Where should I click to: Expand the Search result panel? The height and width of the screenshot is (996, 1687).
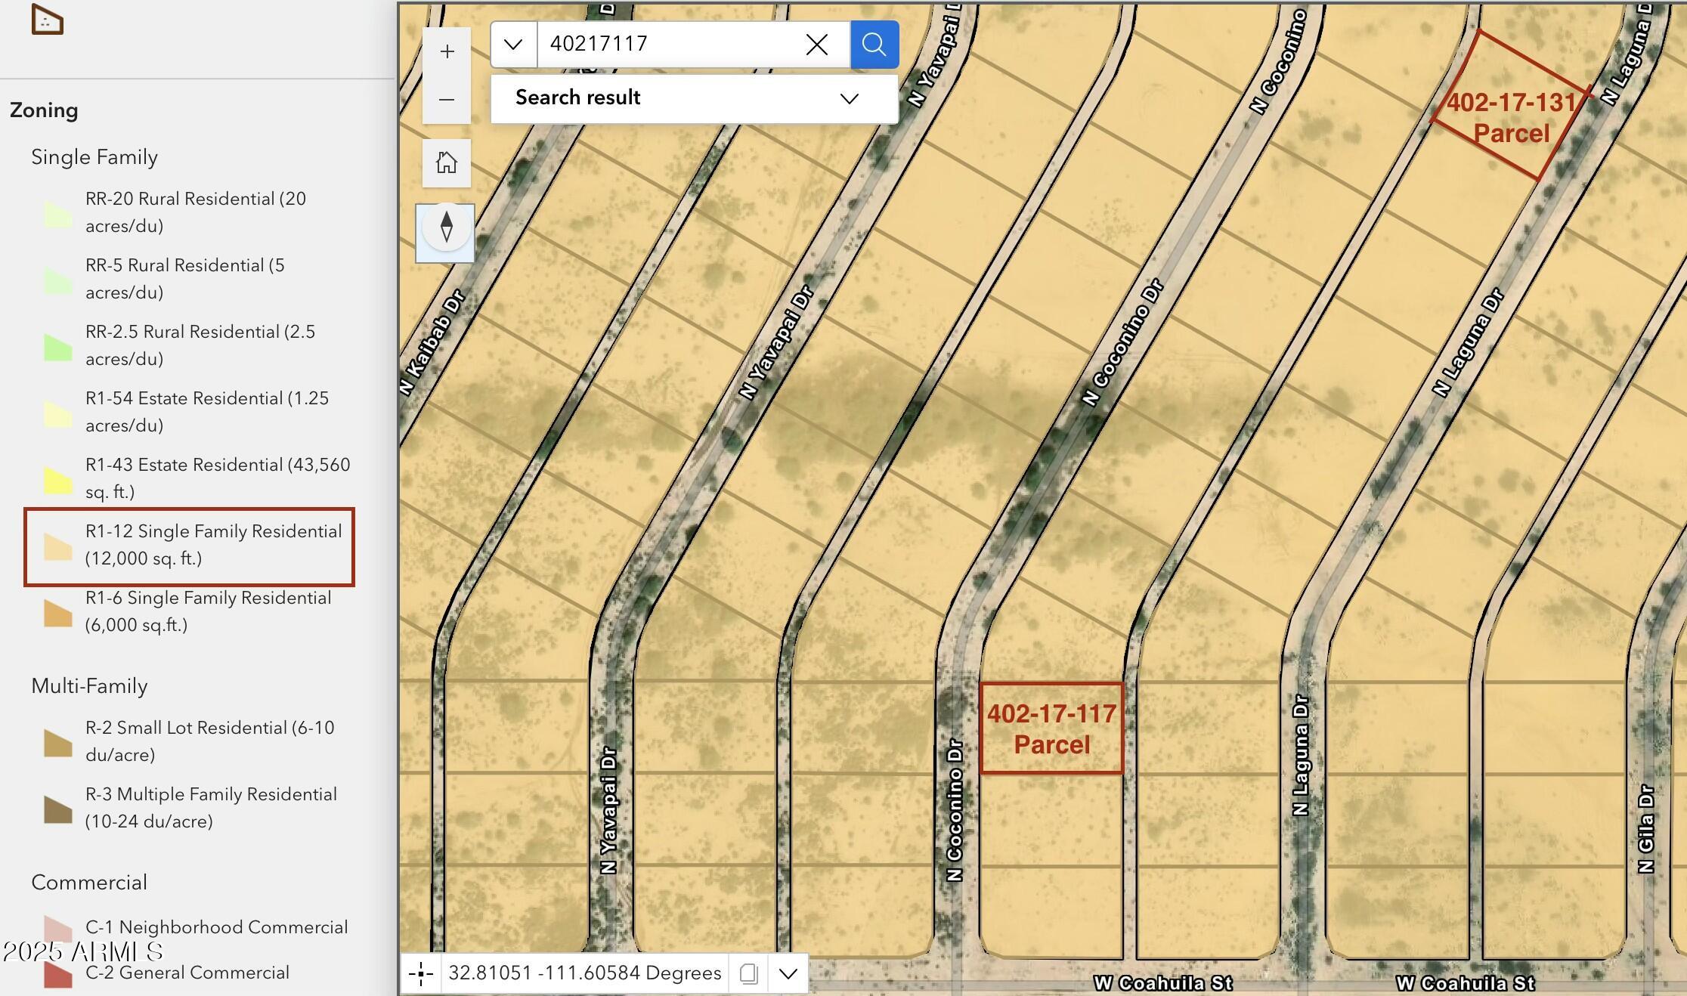click(x=848, y=98)
